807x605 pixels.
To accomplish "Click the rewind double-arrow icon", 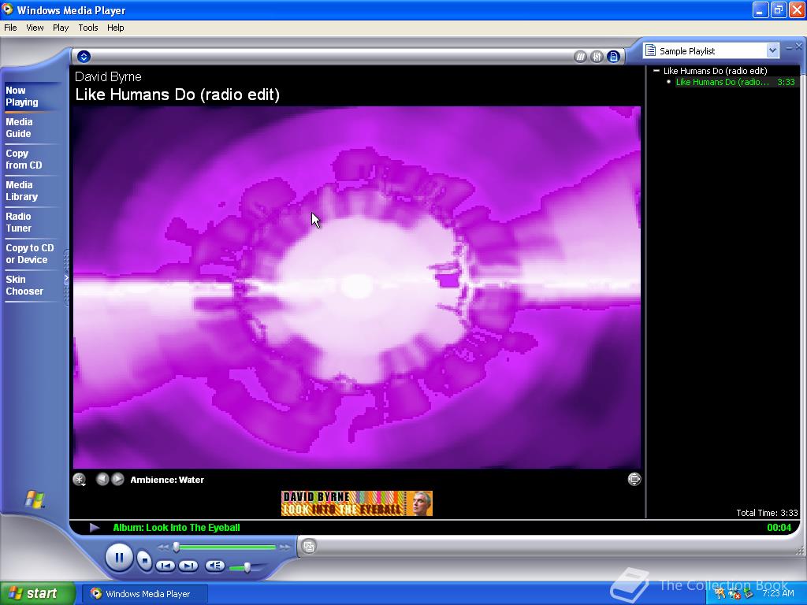I will 164,547.
